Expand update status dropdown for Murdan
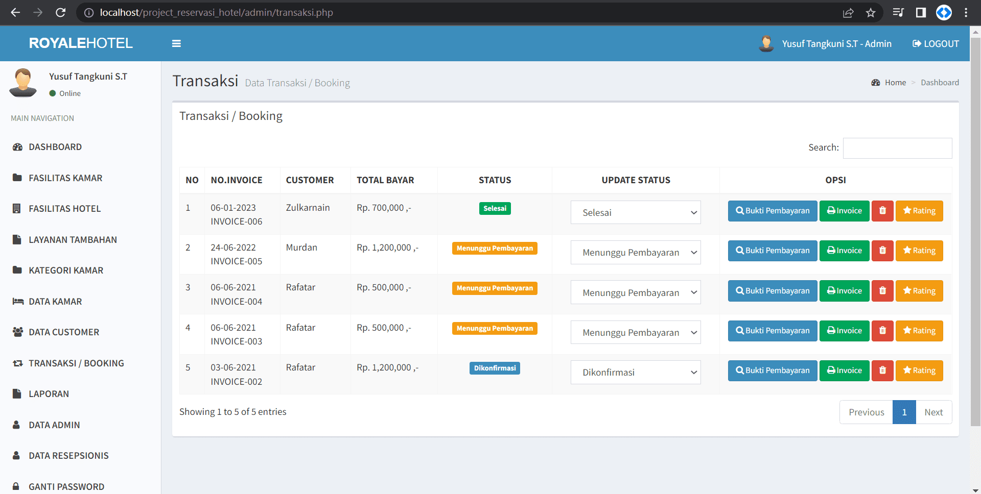This screenshot has width=981, height=494. click(x=635, y=253)
